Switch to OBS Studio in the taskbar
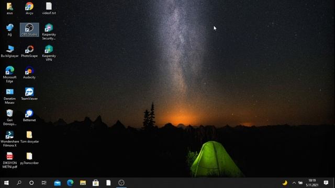 point(121,183)
